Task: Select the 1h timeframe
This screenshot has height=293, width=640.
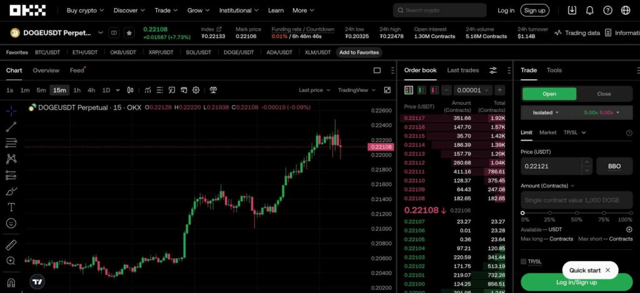Action: coord(77,90)
